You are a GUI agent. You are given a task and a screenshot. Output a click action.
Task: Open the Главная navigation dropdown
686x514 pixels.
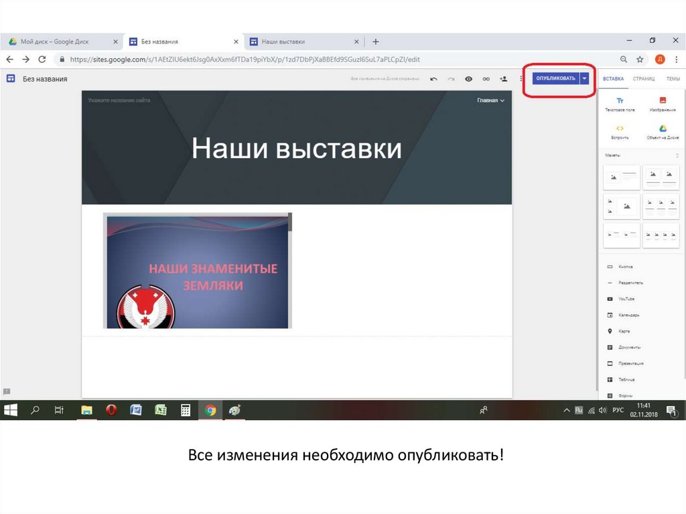(490, 101)
